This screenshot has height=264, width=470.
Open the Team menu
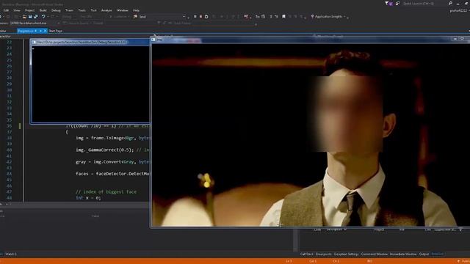tap(69, 10)
